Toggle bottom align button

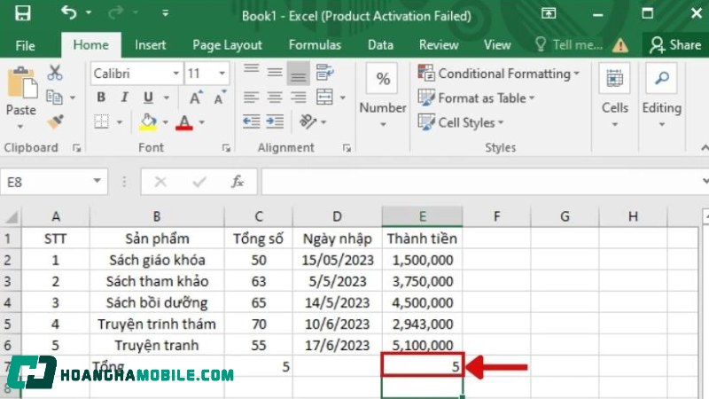coord(299,74)
